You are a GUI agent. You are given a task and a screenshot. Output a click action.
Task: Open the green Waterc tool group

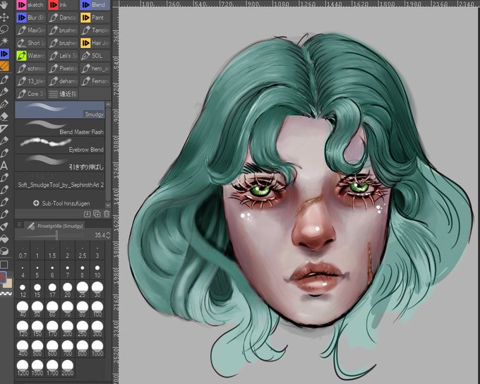point(30,56)
